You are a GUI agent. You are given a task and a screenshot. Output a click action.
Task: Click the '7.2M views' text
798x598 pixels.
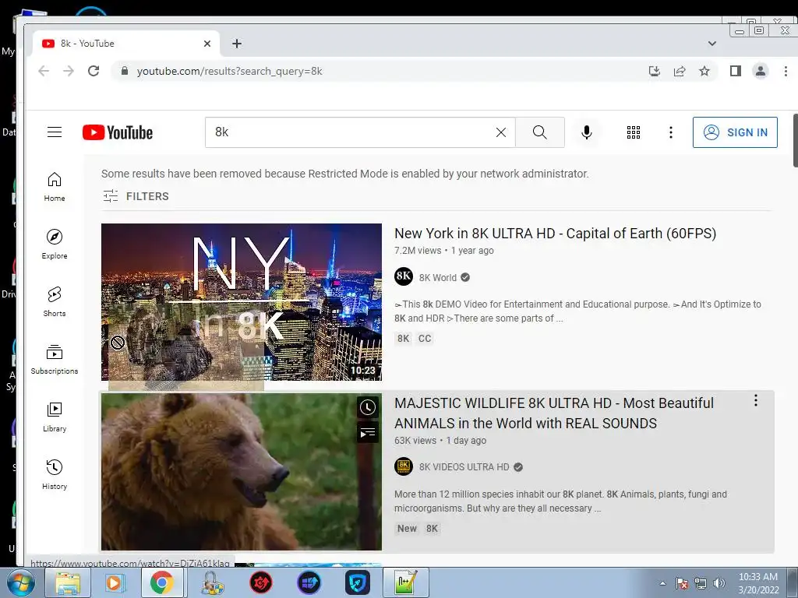pyautogui.click(x=418, y=250)
